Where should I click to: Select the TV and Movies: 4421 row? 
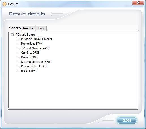[x=35, y=48]
